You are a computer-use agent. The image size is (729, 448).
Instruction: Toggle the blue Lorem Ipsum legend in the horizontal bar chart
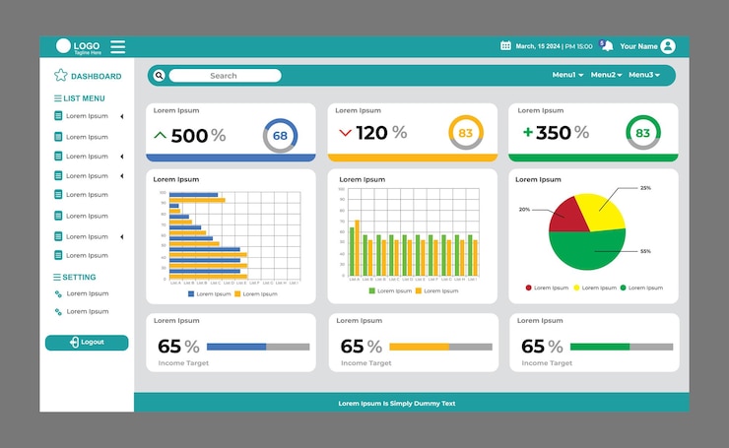coord(209,293)
